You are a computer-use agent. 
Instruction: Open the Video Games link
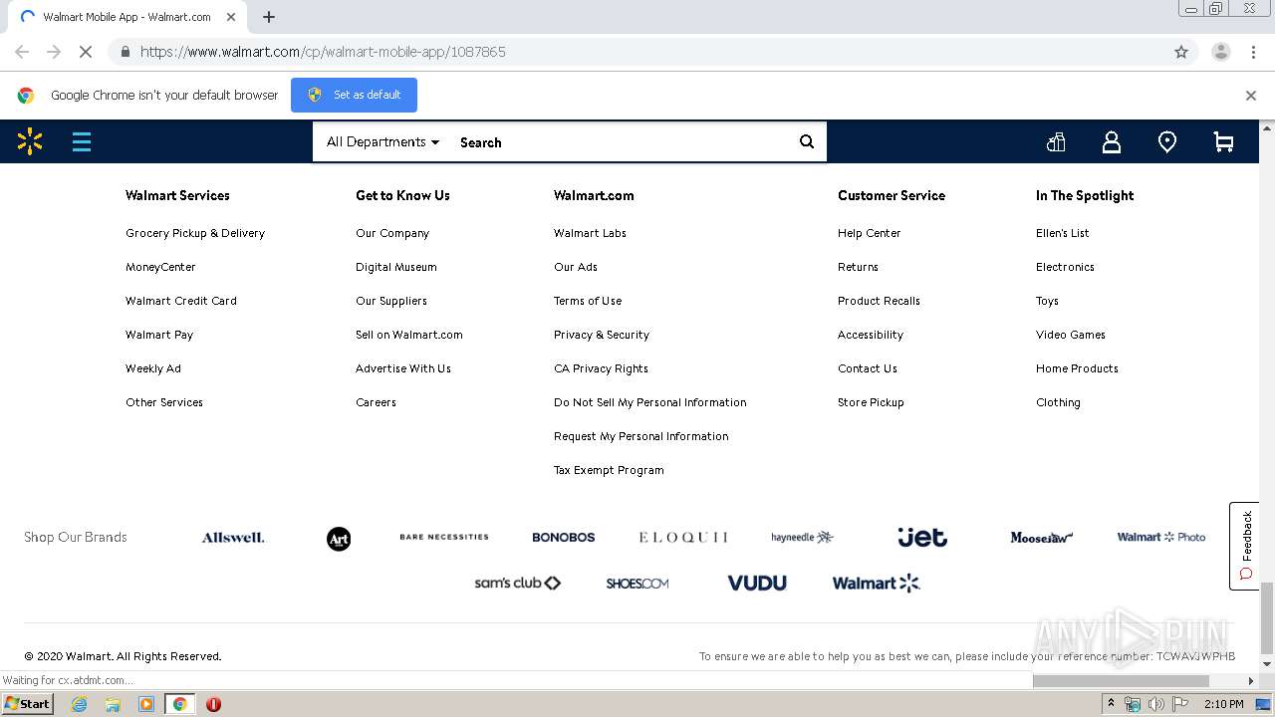point(1071,335)
